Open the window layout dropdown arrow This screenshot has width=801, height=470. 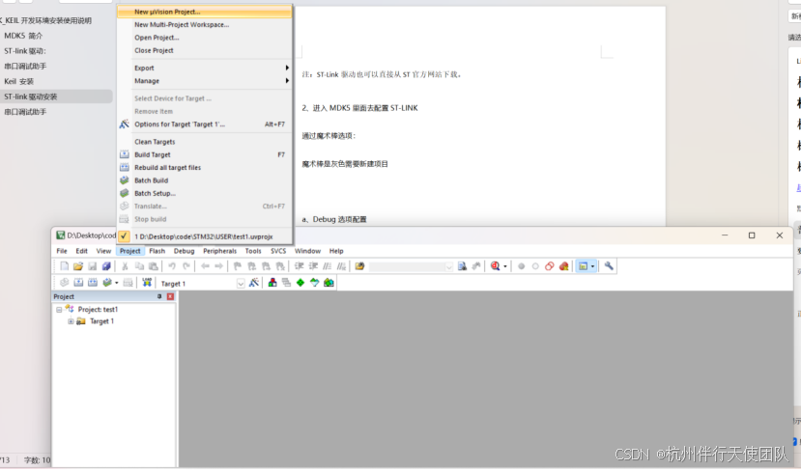point(592,266)
